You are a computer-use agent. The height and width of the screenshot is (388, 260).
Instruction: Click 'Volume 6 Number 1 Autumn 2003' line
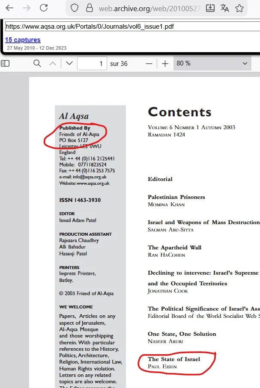tap(191, 127)
